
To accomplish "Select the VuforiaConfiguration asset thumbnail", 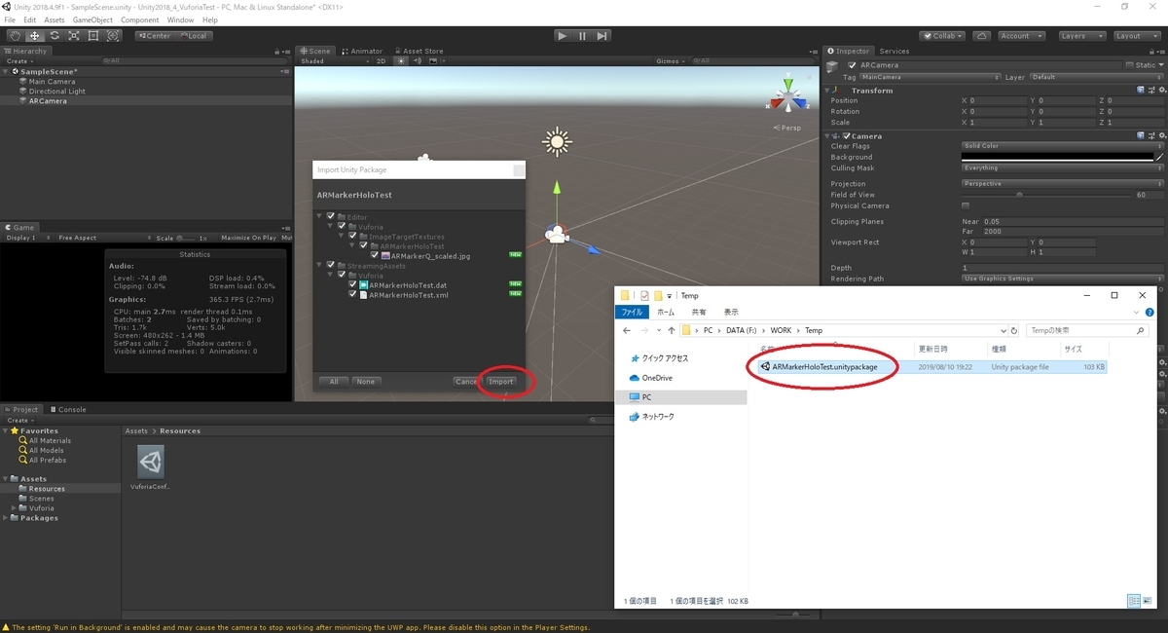I will (150, 463).
